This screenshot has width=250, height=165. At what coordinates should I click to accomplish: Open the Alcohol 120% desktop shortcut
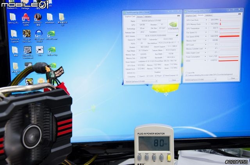click(26, 20)
